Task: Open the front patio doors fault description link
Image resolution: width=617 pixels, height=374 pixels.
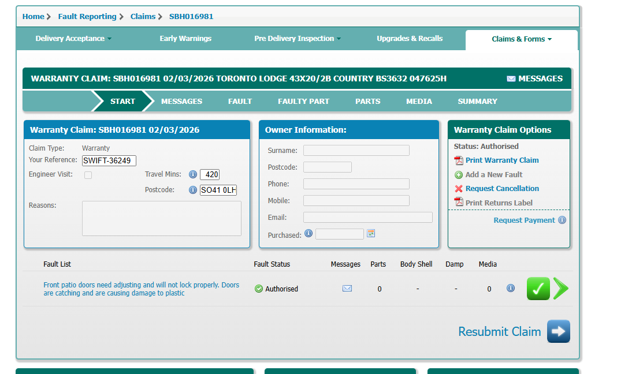Action: [x=142, y=289]
